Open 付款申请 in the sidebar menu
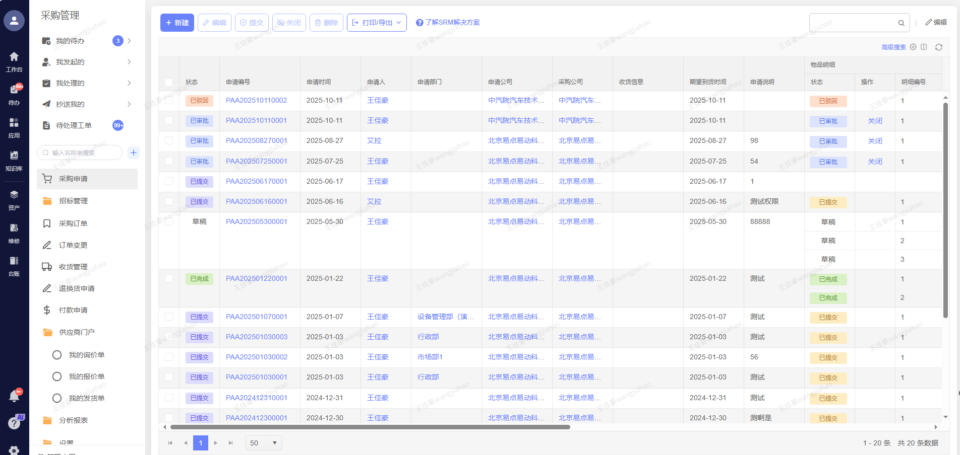The width and height of the screenshot is (960, 455). click(x=73, y=310)
